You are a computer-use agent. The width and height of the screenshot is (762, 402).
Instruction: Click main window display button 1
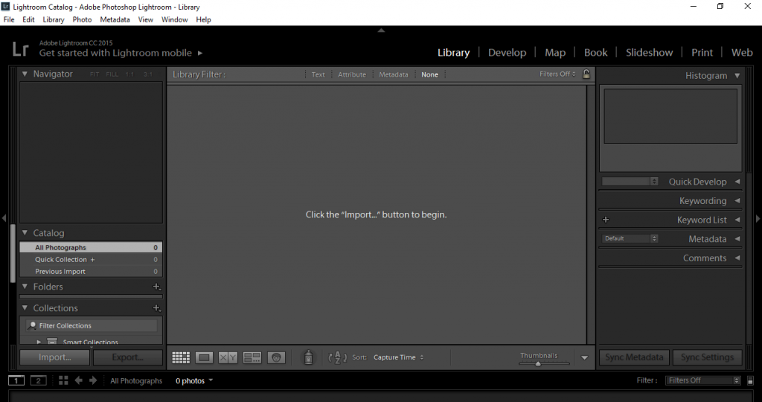tap(16, 380)
